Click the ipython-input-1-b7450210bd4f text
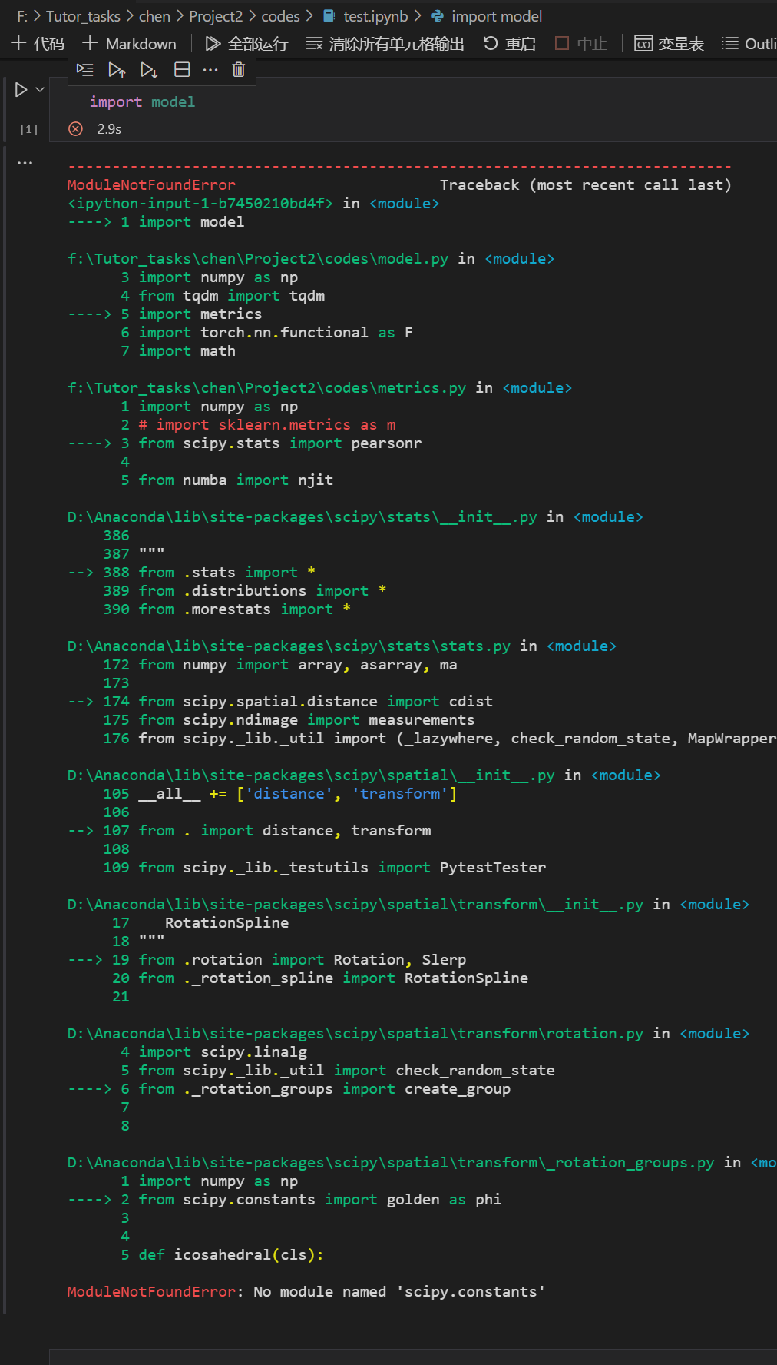Screen dimensions: 777x1365 click(x=200, y=204)
